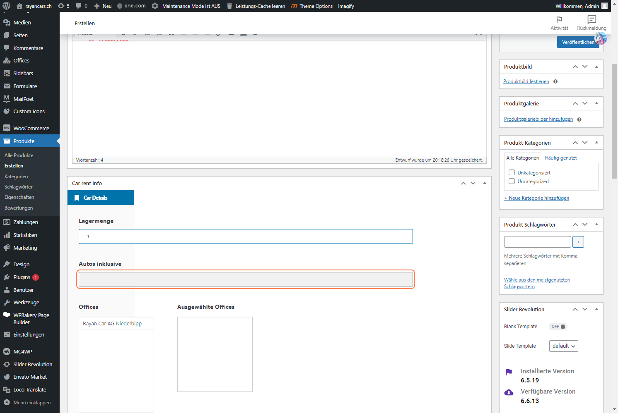The width and height of the screenshot is (618, 413).
Task: Open the WordPress logo menu
Action: point(6,6)
